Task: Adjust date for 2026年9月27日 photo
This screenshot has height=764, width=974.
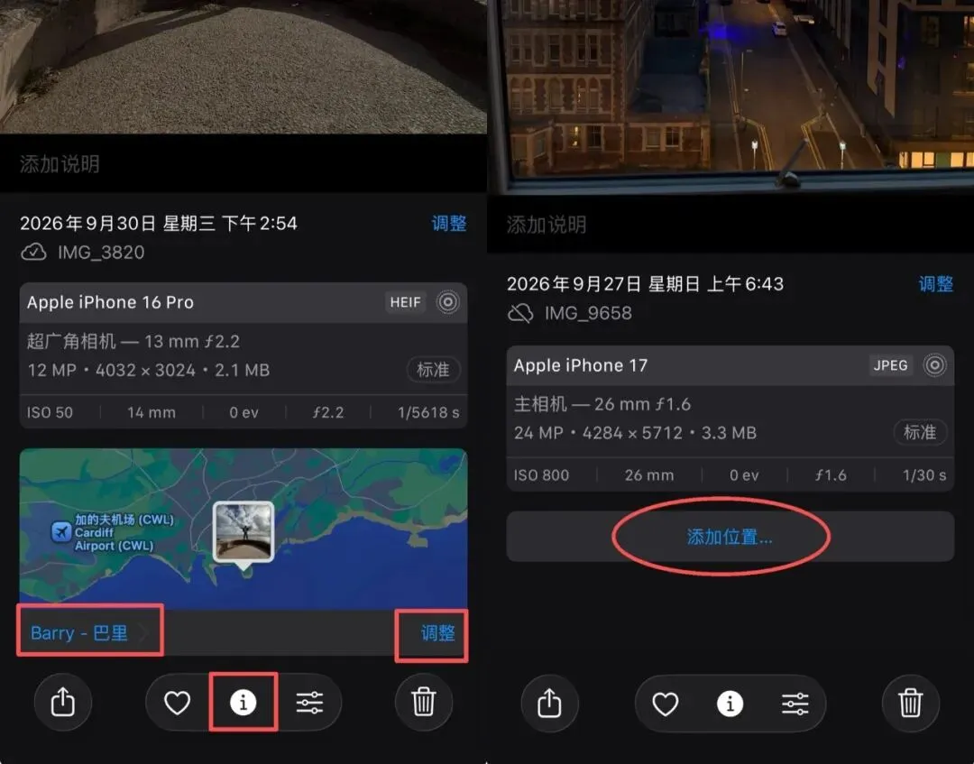Action: [x=935, y=284]
